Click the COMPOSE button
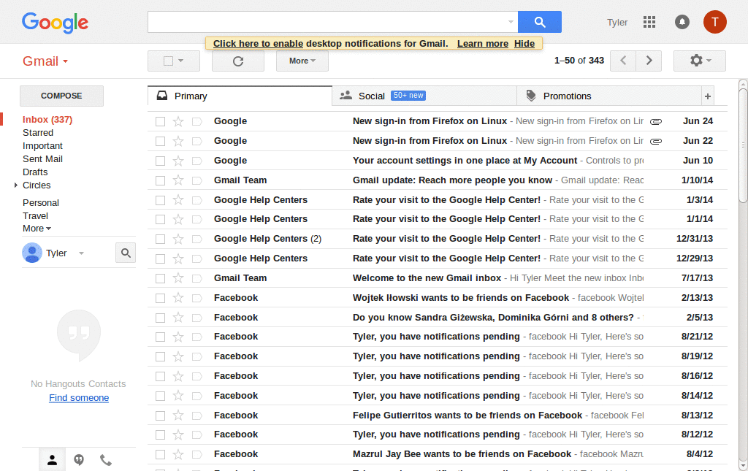The height and width of the screenshot is (471, 748). [x=61, y=96]
